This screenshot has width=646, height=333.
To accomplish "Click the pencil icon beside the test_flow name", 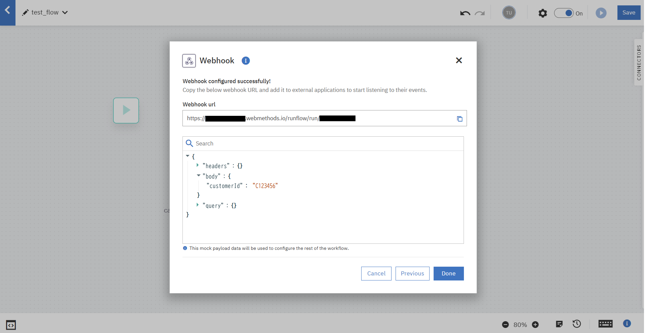I will [x=25, y=12].
